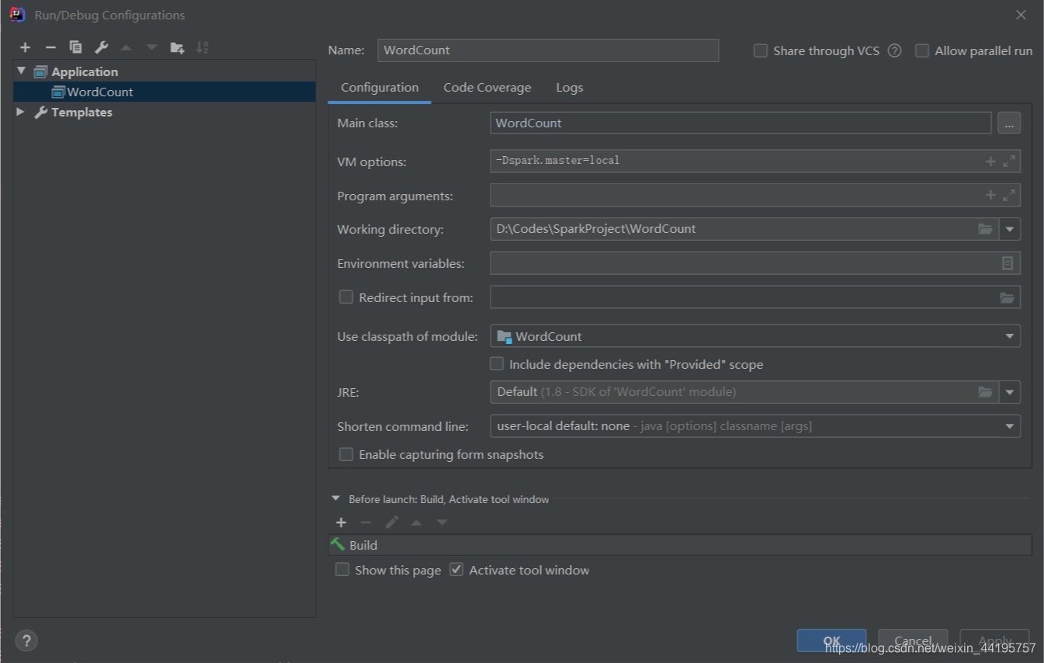Uncheck Activate tool window option
This screenshot has height=663, width=1044.
tap(456, 570)
